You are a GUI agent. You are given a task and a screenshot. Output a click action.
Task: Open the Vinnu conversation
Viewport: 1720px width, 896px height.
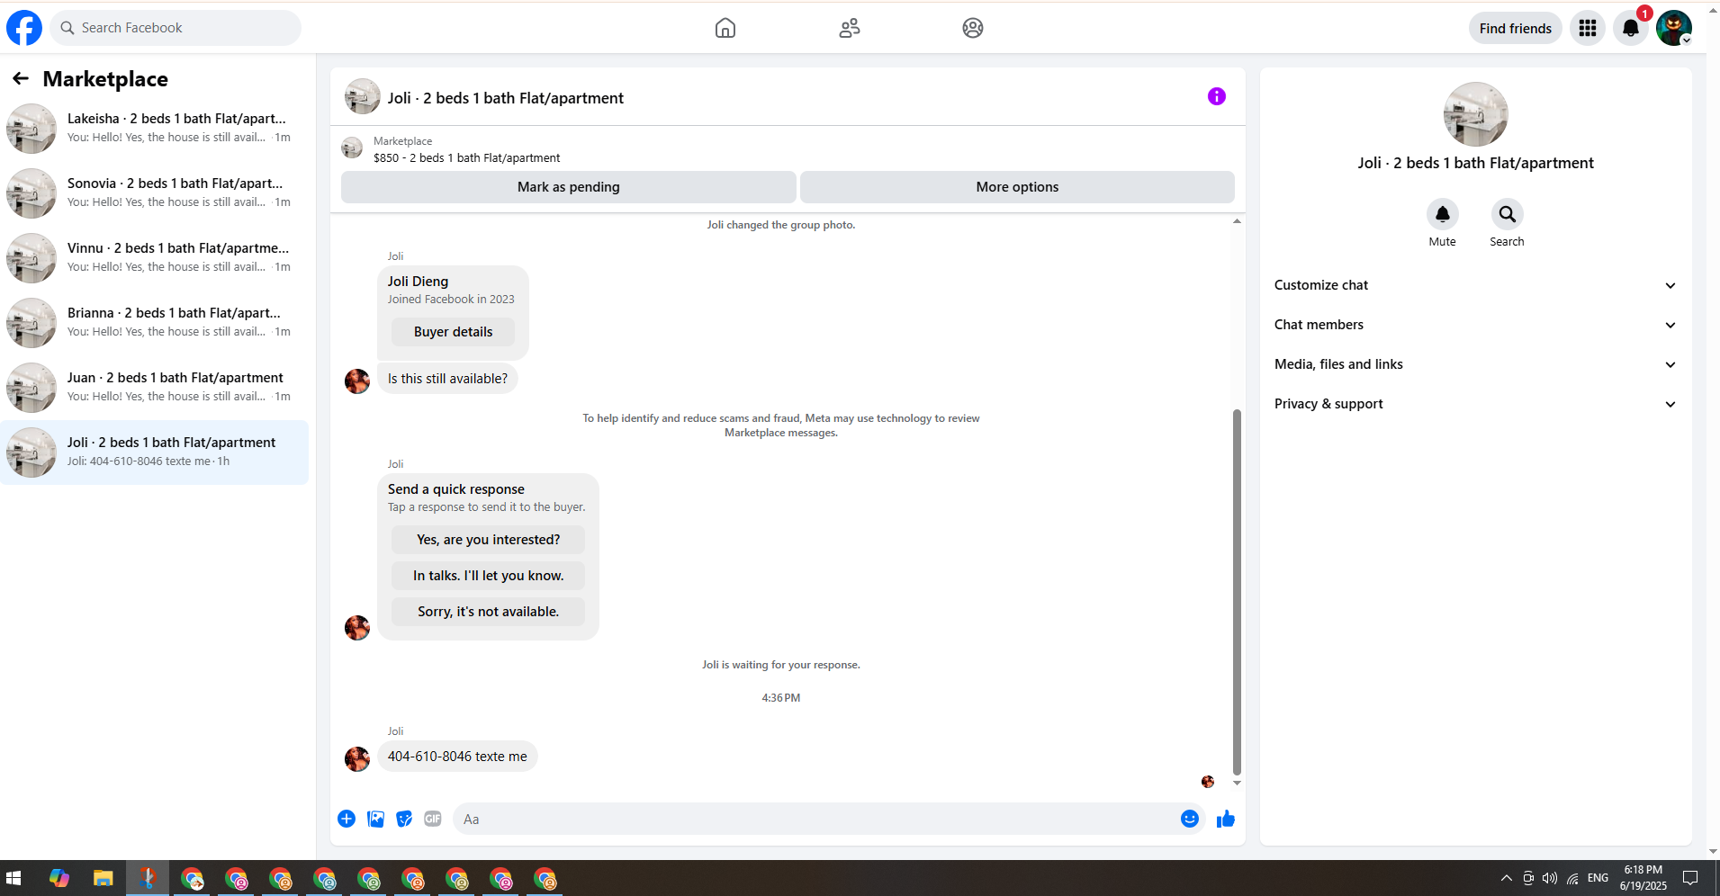(x=154, y=258)
